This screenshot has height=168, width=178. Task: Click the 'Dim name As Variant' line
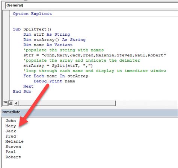[48, 45]
